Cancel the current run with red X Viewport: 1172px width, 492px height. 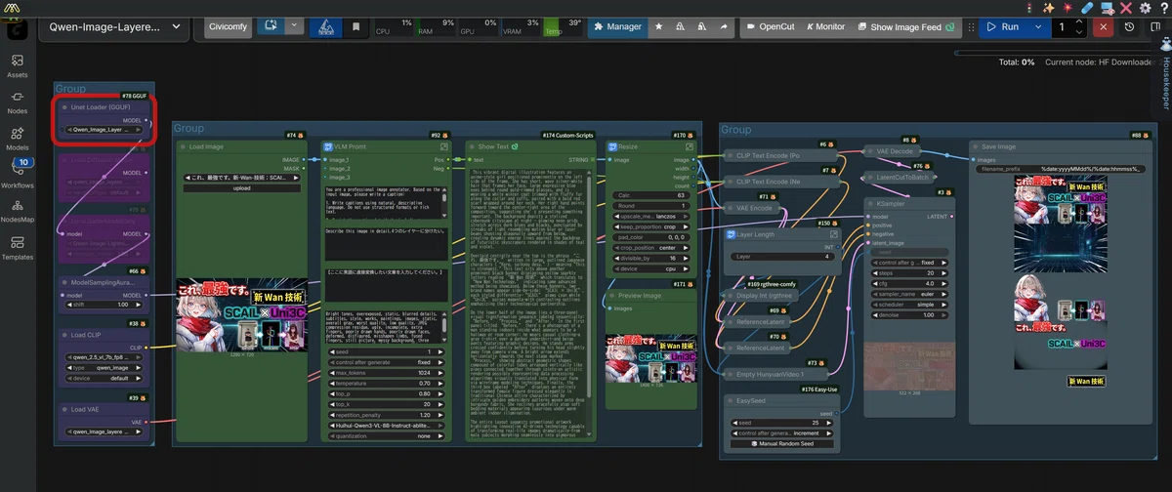click(x=1104, y=26)
